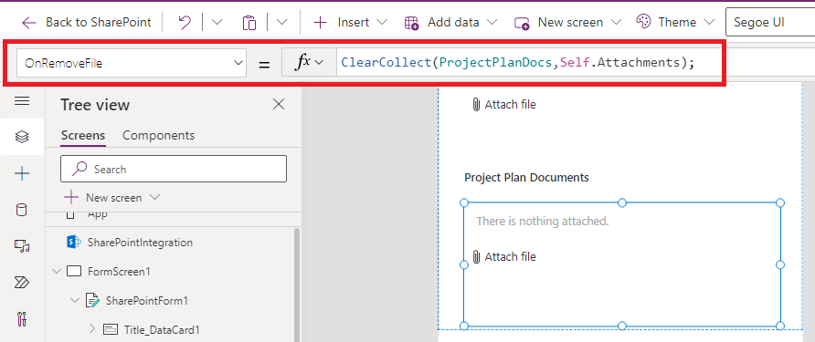Open the Data cylinder sidebar icon
Viewport: 815px width, 342px height.
click(x=22, y=210)
